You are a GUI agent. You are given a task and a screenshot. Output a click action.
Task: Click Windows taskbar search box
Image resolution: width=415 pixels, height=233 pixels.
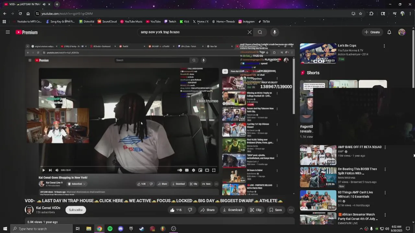click(x=41, y=229)
